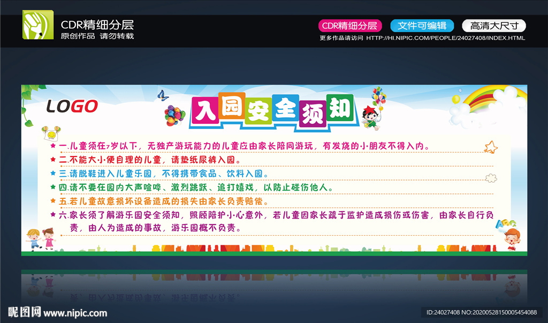
Task: Click the cartoon child holding balloons
Action: (x=374, y=109)
